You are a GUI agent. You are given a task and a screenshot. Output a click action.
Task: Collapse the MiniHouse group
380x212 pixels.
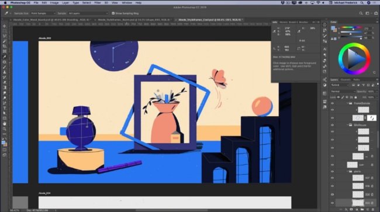tap(347, 125)
